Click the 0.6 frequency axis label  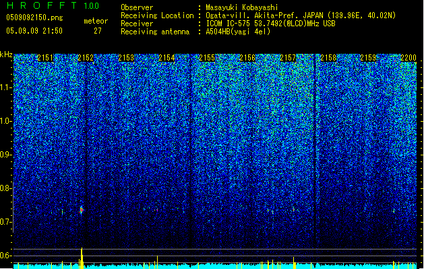[6, 256]
